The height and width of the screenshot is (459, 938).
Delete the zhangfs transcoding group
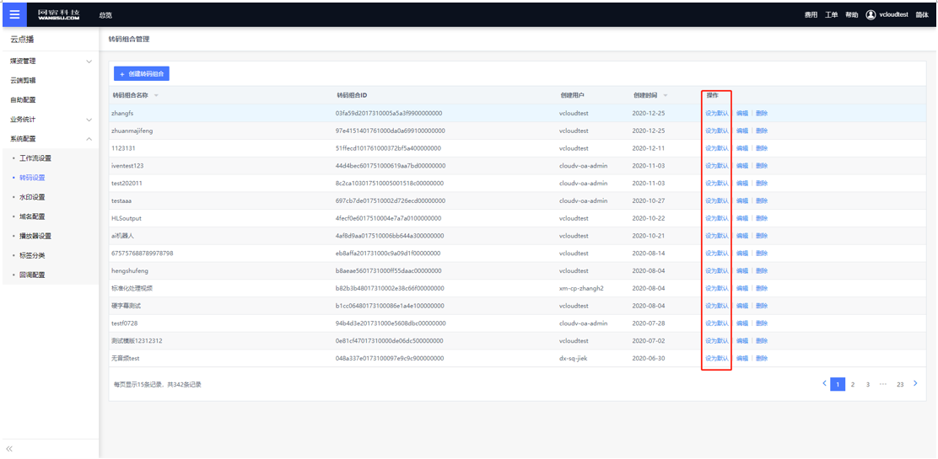[x=762, y=113]
